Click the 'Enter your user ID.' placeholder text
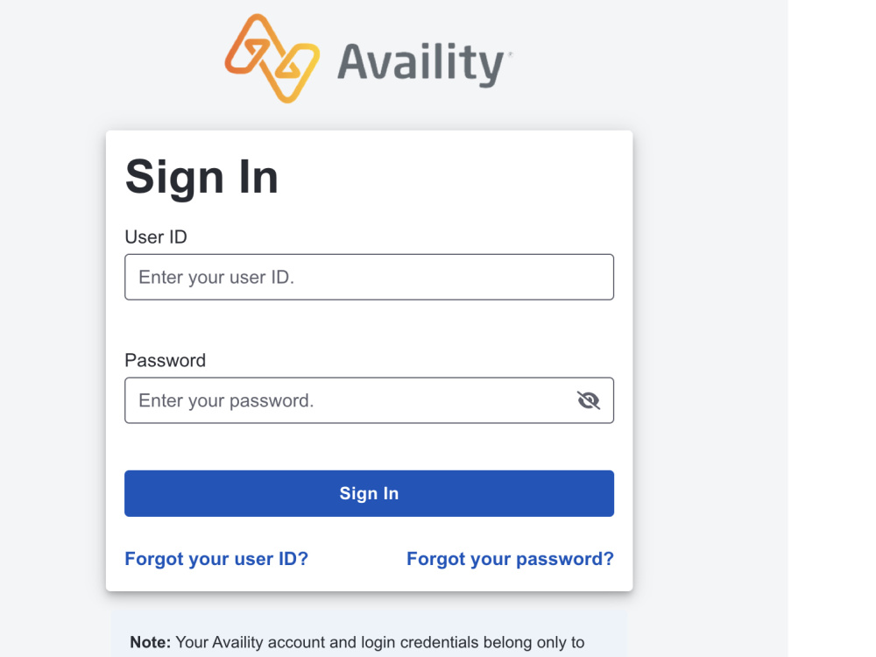The image size is (876, 657). tap(216, 277)
